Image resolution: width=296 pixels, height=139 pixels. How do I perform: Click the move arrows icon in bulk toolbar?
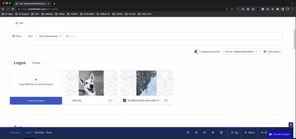213,133
